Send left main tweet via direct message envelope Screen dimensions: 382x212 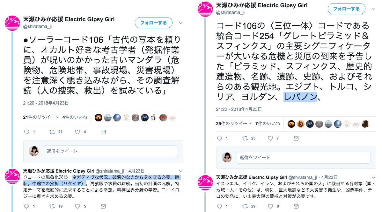point(103,132)
